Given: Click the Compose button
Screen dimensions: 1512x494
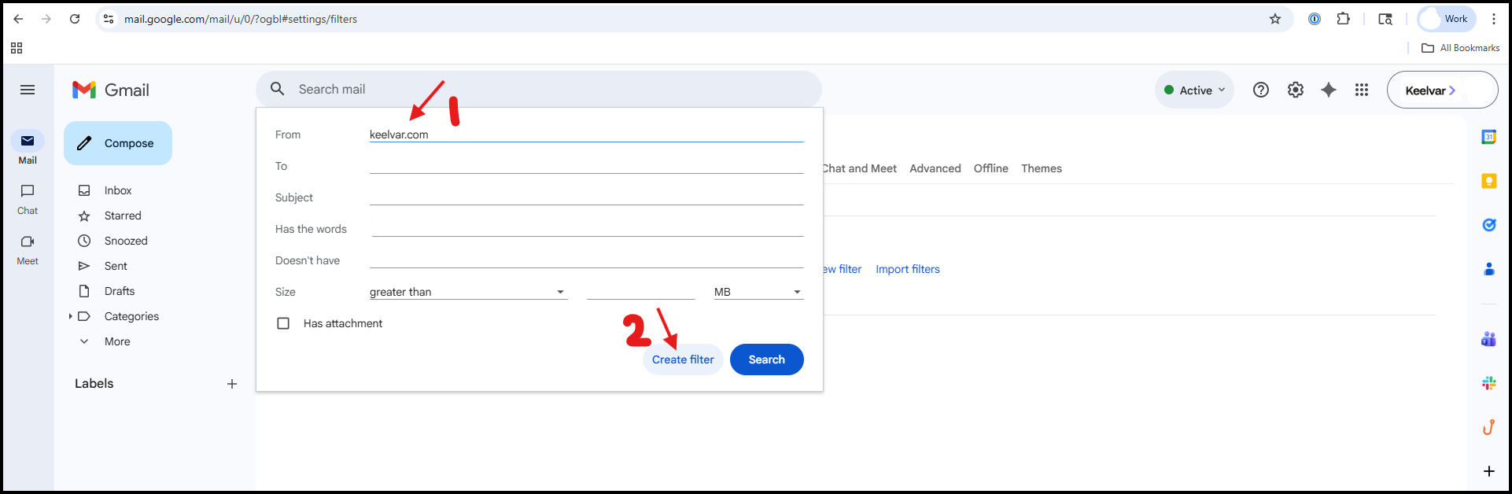Looking at the screenshot, I should [118, 143].
